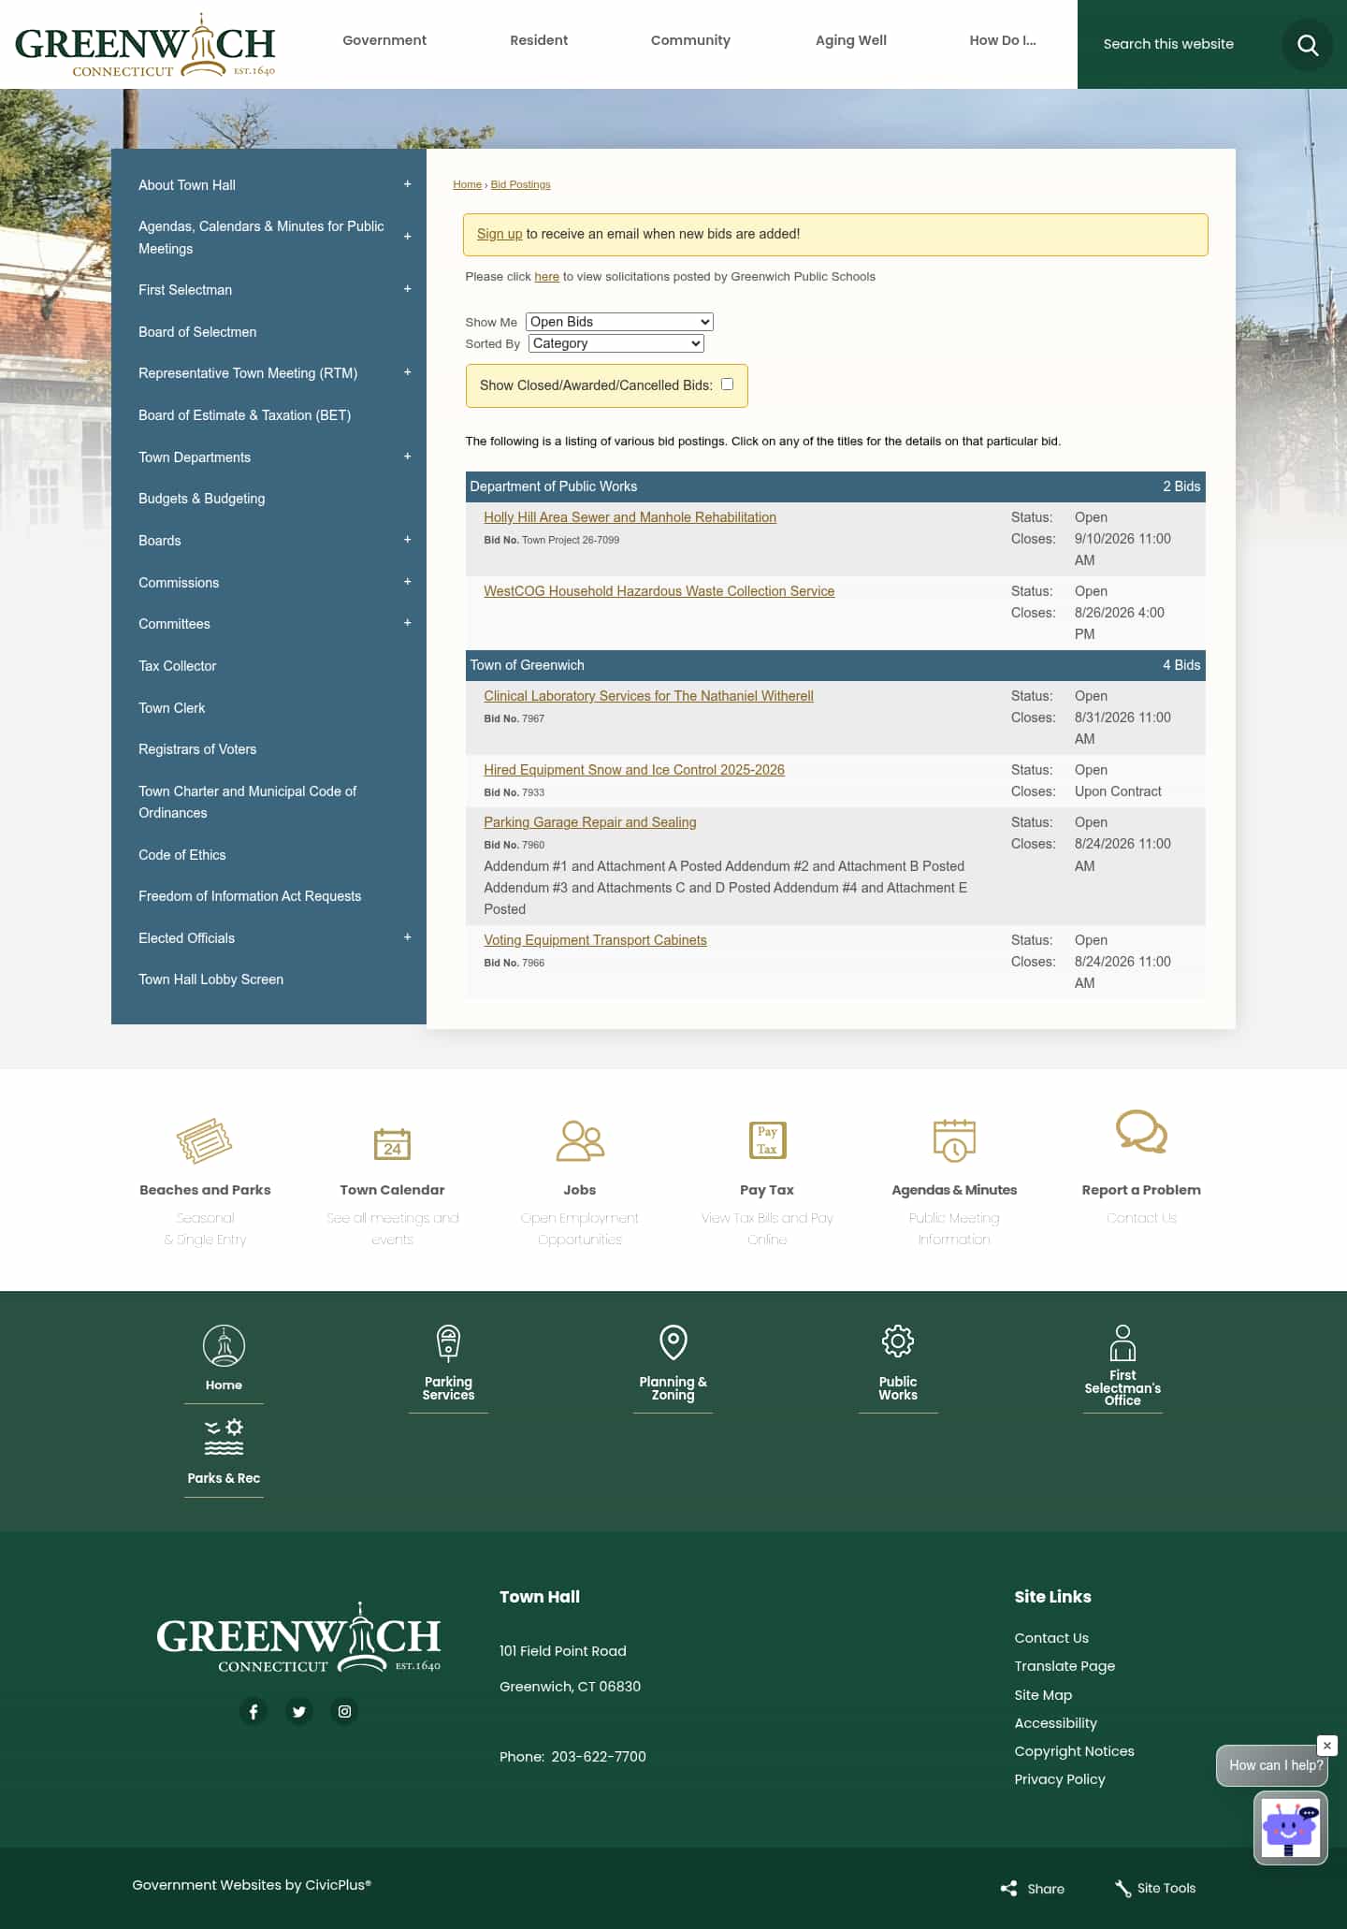Image resolution: width=1347 pixels, height=1929 pixels.
Task: Click the search magnifier icon
Action: (1307, 44)
